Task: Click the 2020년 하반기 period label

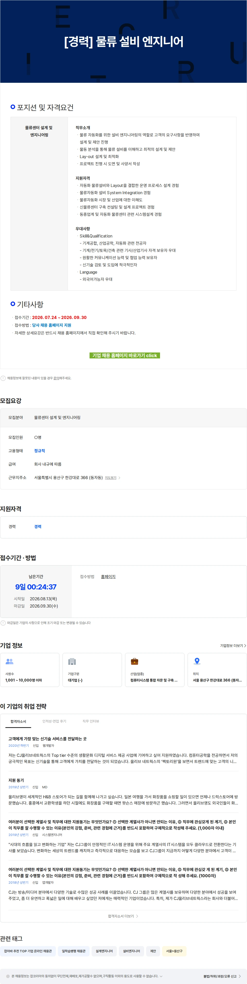Action: (19, 745)
